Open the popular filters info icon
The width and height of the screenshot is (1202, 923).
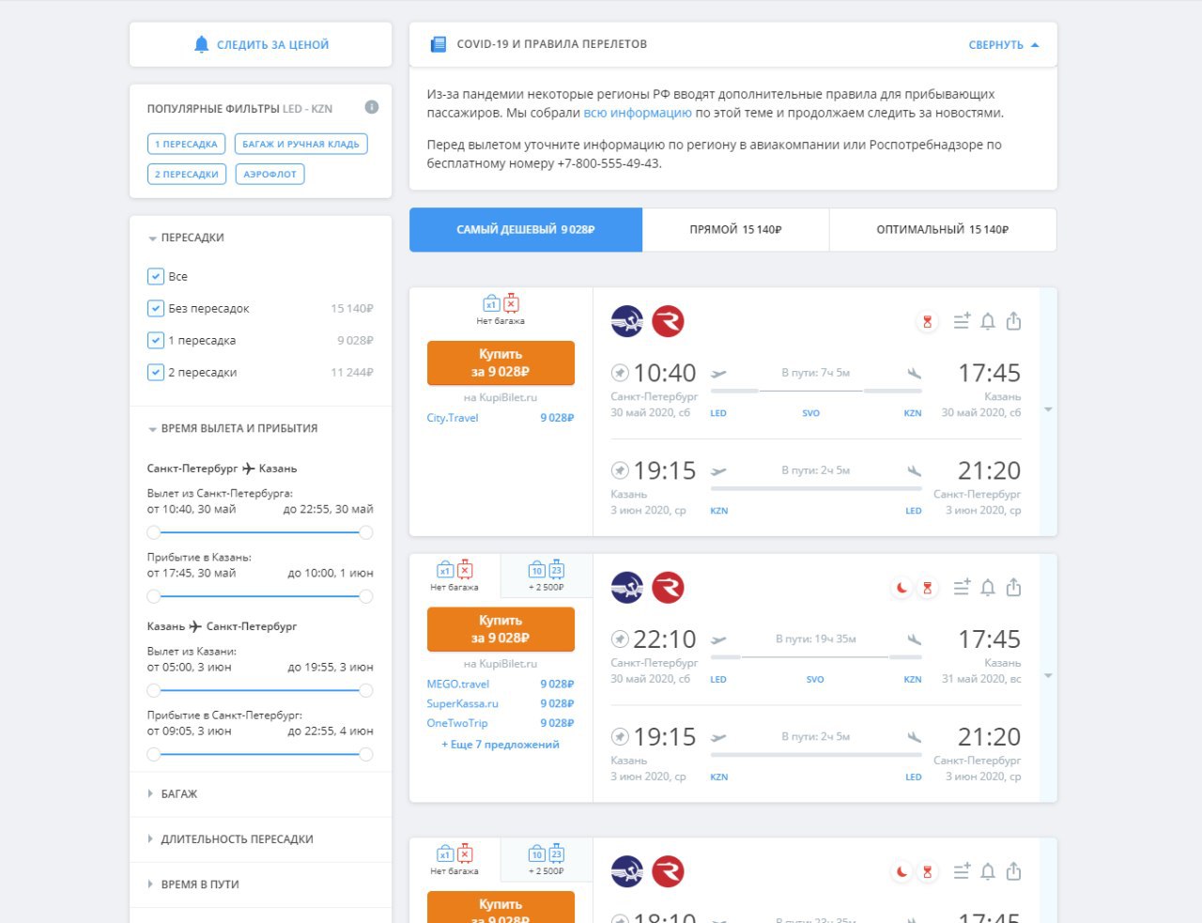[x=372, y=107]
